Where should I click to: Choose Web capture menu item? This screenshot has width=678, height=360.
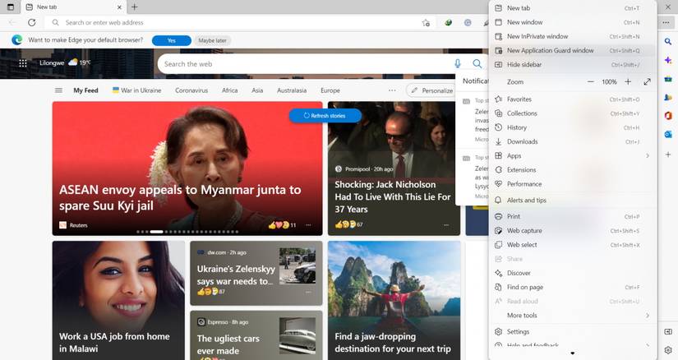[573, 231]
